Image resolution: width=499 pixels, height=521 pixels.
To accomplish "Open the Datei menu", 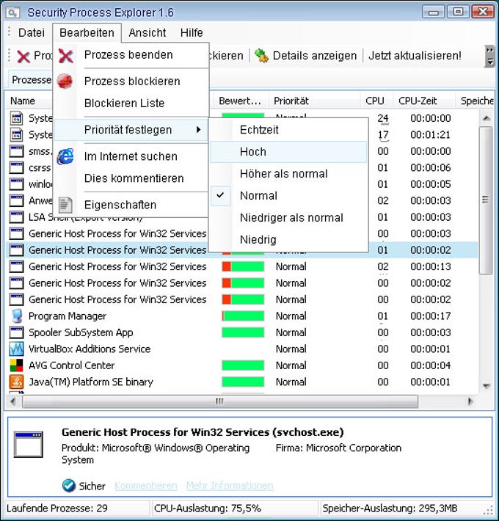I will 32,32.
